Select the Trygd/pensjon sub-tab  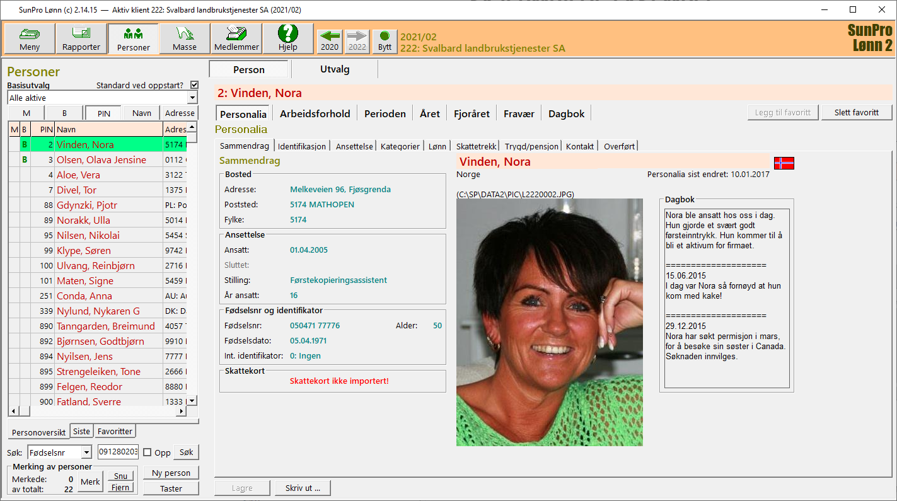point(531,146)
